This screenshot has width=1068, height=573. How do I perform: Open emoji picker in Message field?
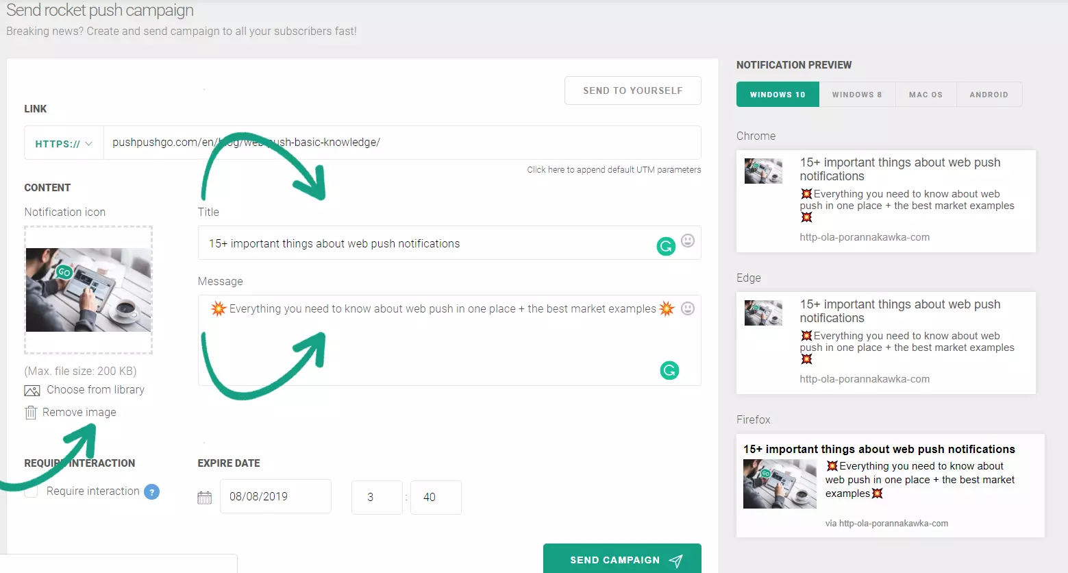coord(688,308)
